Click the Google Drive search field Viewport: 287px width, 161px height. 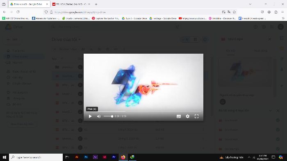(x=115, y=27)
